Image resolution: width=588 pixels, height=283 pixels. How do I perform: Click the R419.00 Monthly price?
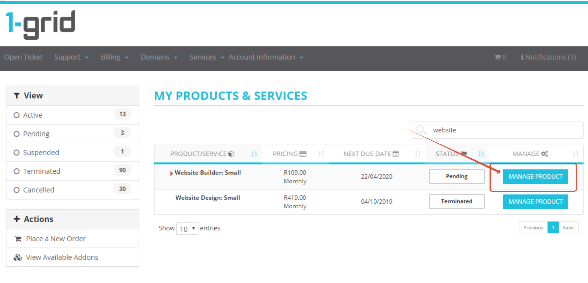tap(295, 202)
